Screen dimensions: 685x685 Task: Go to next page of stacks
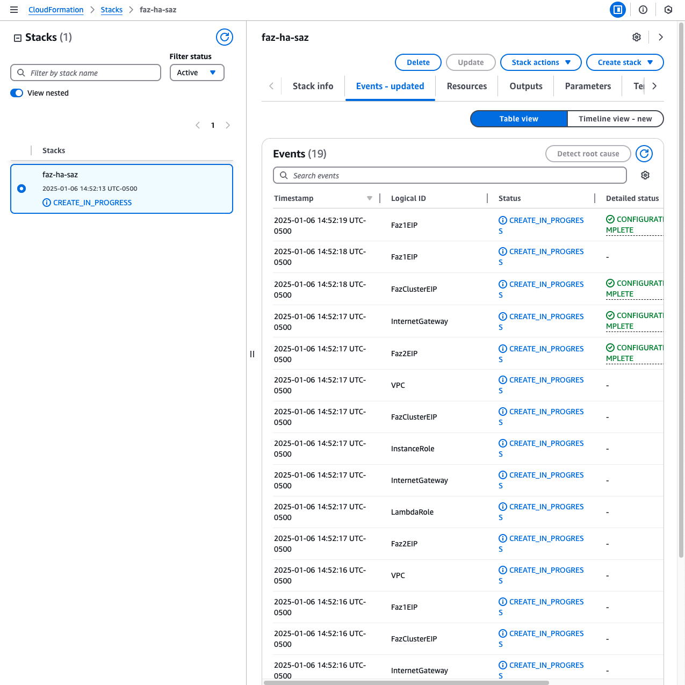pyautogui.click(x=228, y=125)
